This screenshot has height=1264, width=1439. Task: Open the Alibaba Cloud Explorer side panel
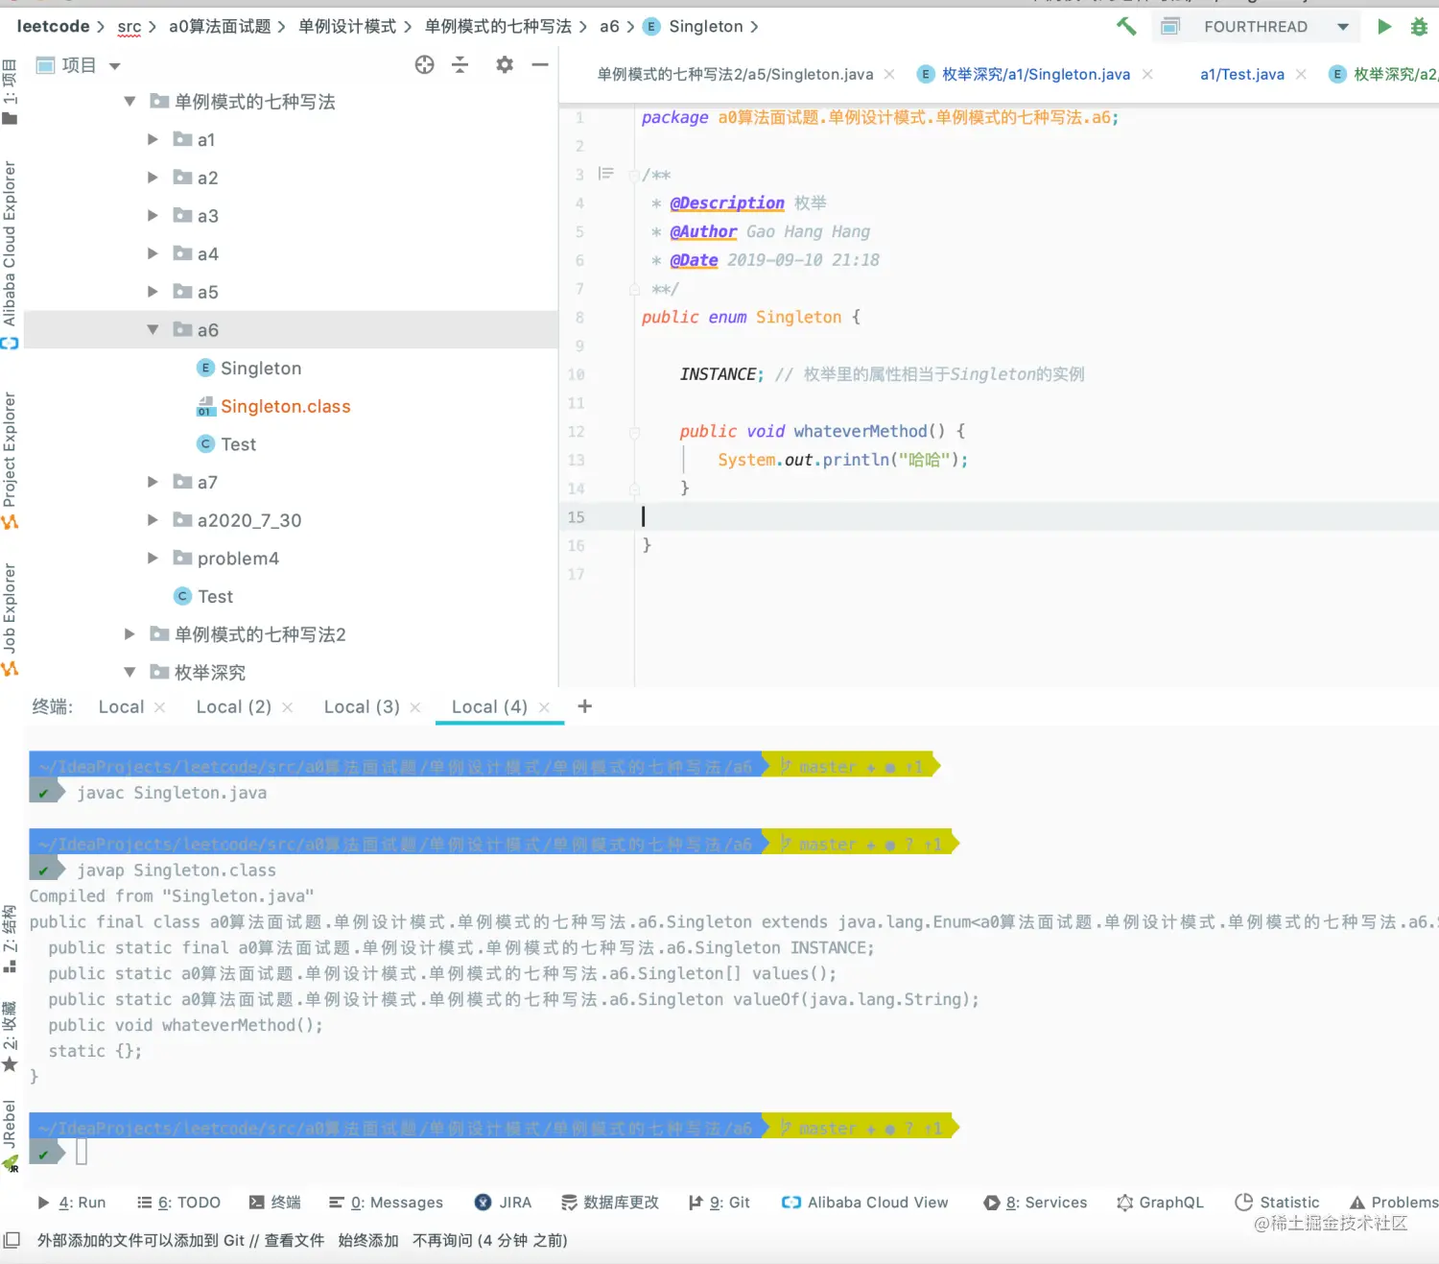(x=10, y=253)
